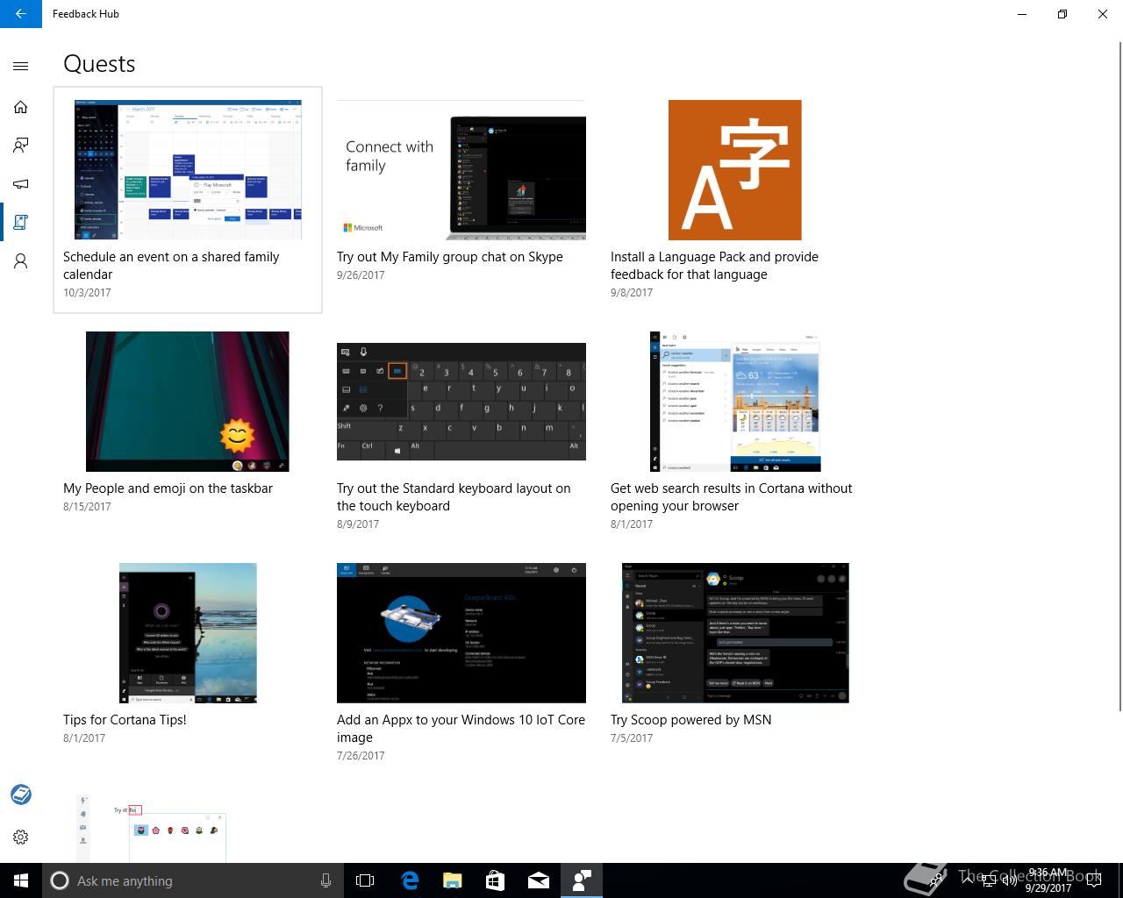
Task: Click the 'Tips for Cortana Tips!' title
Action: point(125,720)
